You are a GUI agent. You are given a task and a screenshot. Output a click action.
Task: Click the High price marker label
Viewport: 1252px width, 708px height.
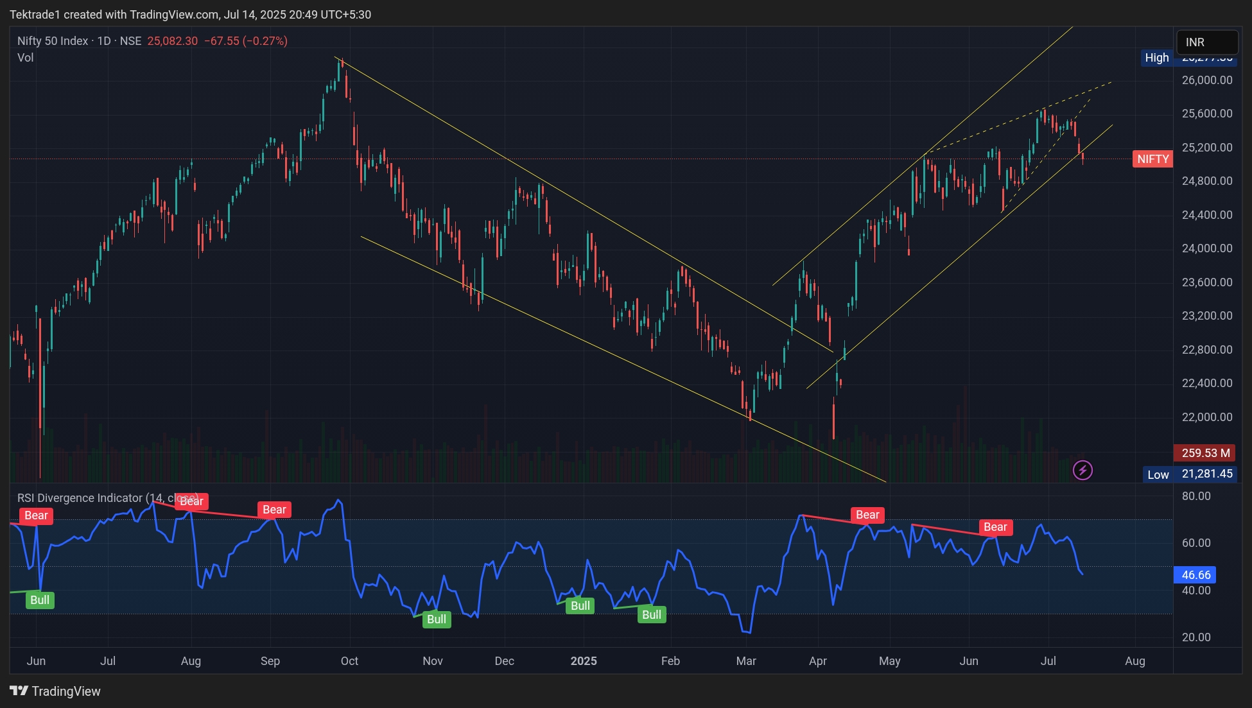pyautogui.click(x=1156, y=58)
